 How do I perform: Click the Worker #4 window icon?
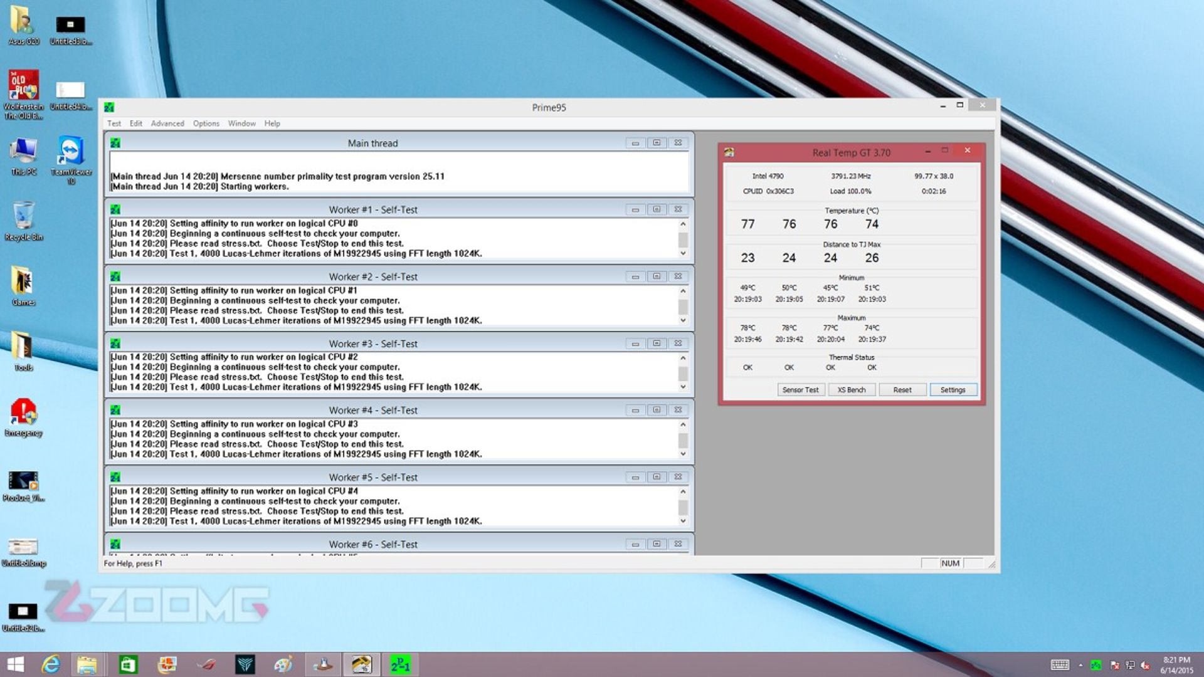(115, 410)
